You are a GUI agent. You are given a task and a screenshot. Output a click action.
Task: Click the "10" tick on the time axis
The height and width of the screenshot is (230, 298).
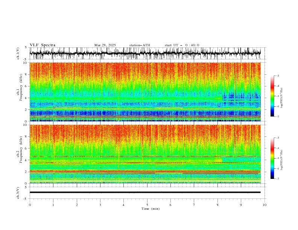(265, 205)
